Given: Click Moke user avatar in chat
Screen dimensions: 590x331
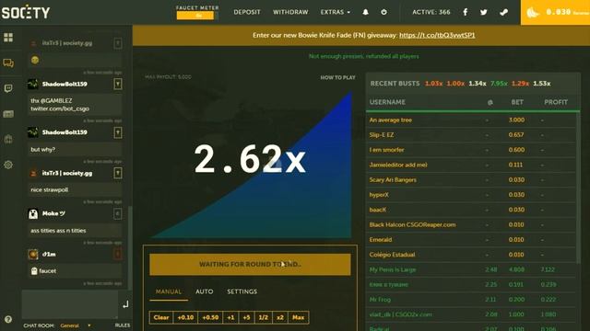Looking at the screenshot, I should (x=33, y=214).
